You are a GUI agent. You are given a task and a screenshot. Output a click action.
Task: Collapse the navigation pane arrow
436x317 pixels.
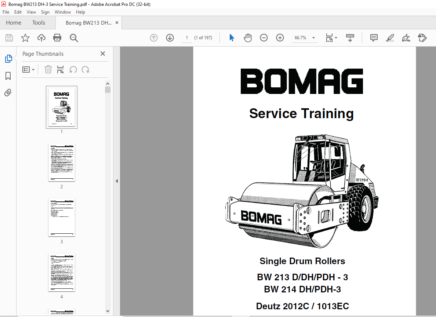tap(117, 181)
